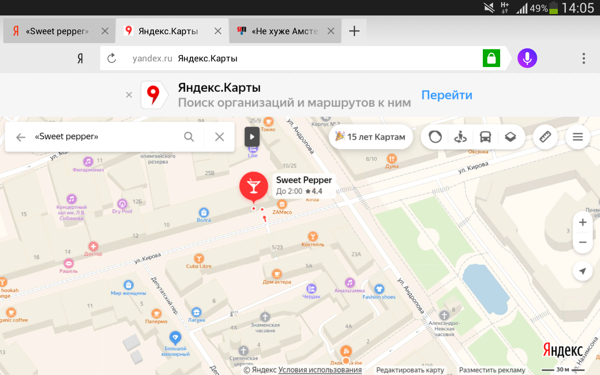
Task: Select the Доктор pharmacy marker
Action: point(93,247)
